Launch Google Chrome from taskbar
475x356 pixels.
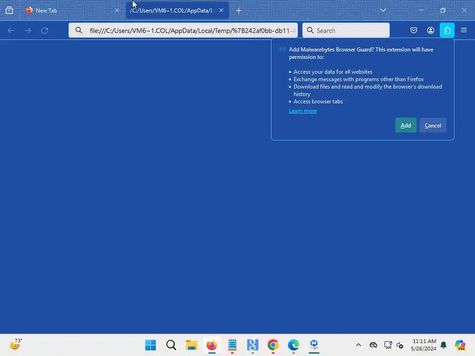273,345
